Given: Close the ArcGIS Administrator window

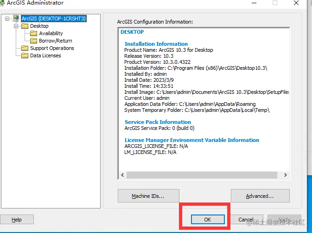Looking at the screenshot, I should [x=296, y=3].
